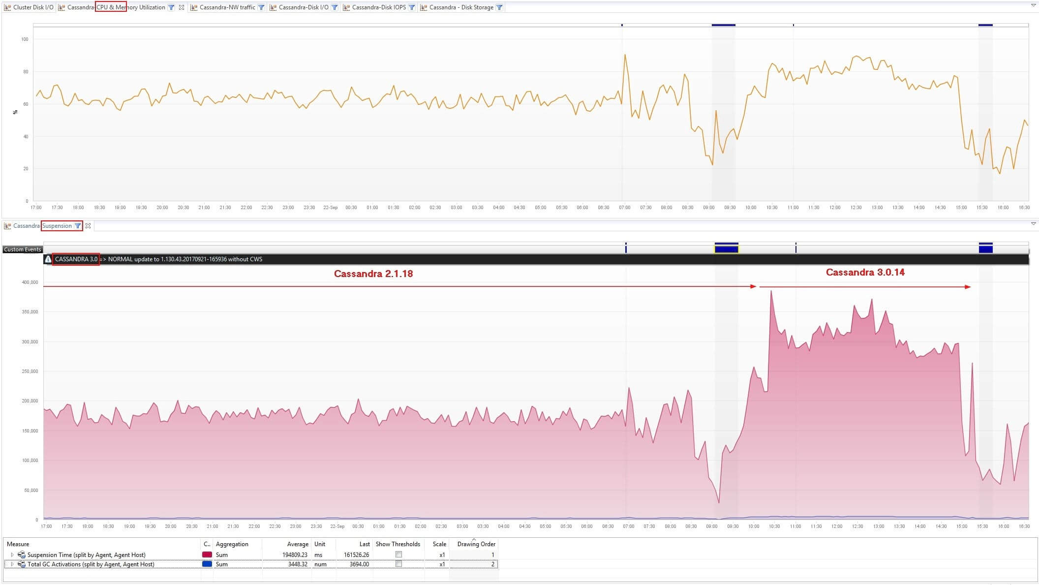The height and width of the screenshot is (585, 1039).
Task: Open the Cassandra - Disk Storage tab
Action: pyautogui.click(x=461, y=7)
